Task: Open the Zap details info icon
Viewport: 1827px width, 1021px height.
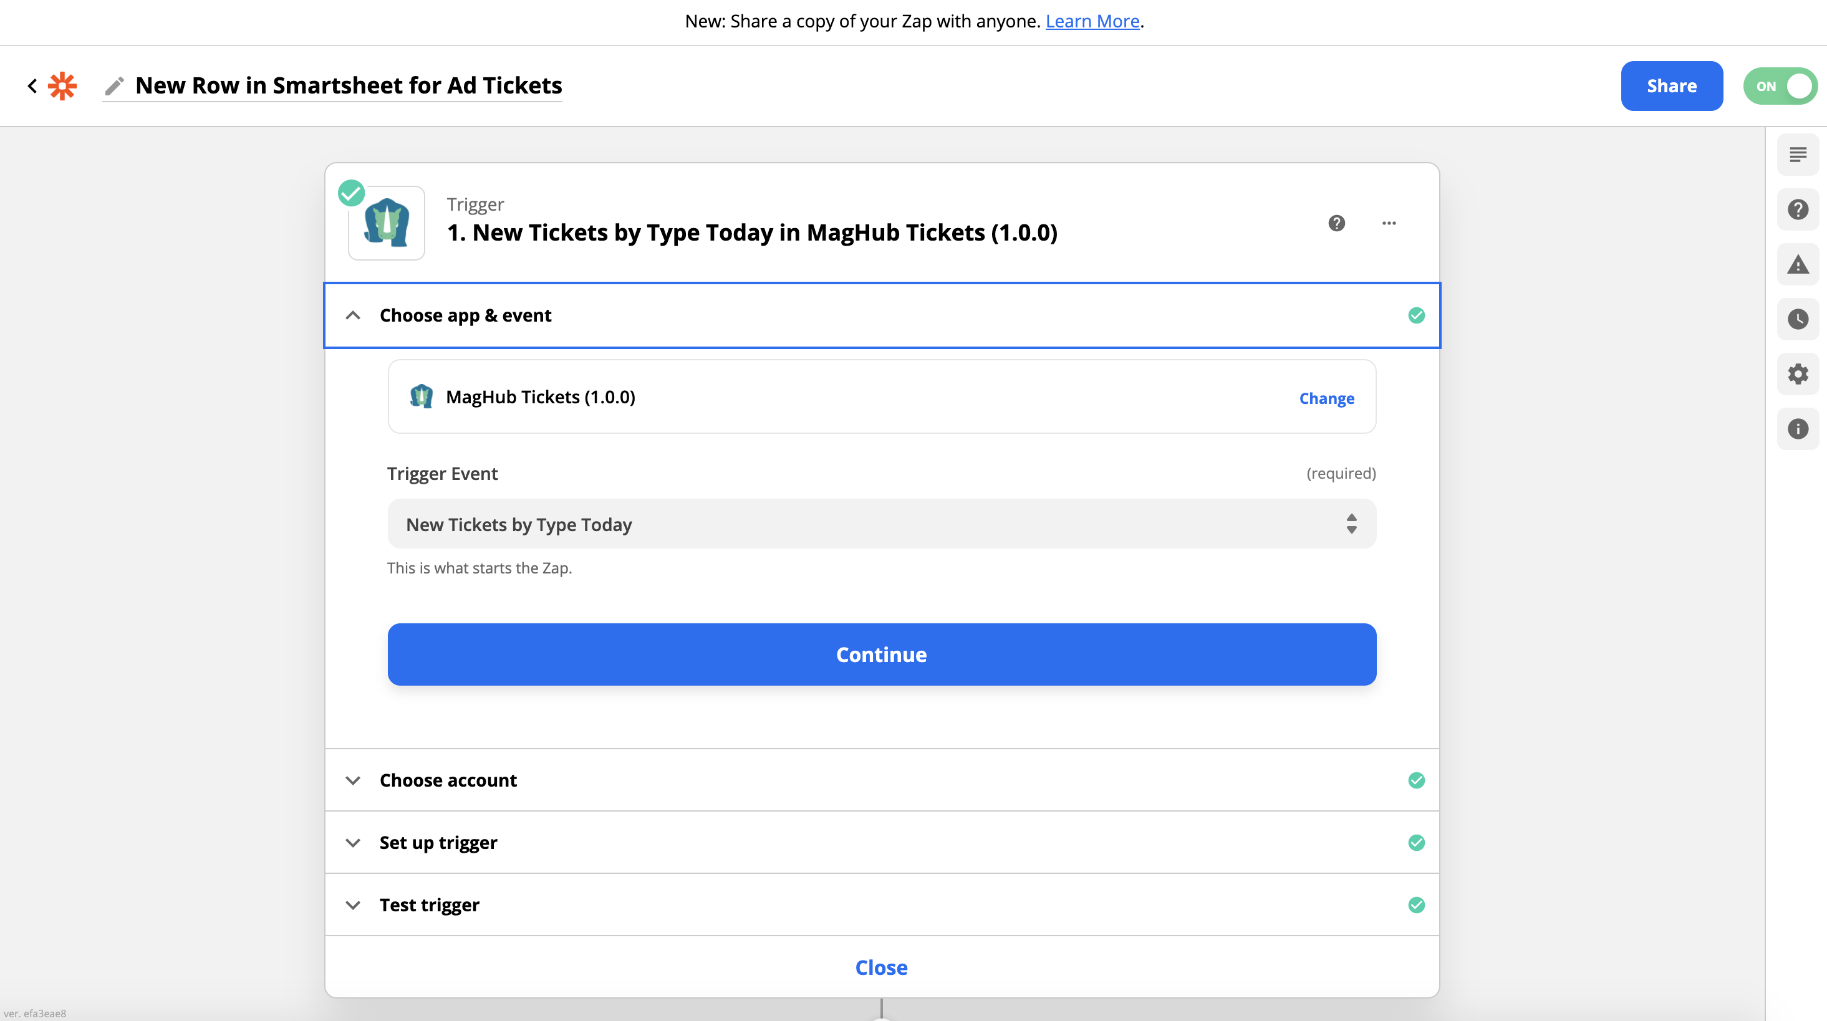Action: (x=1797, y=428)
